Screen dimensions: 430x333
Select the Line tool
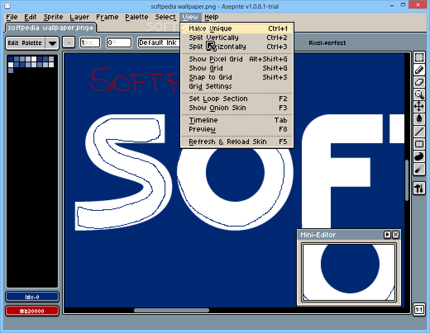[419, 131]
